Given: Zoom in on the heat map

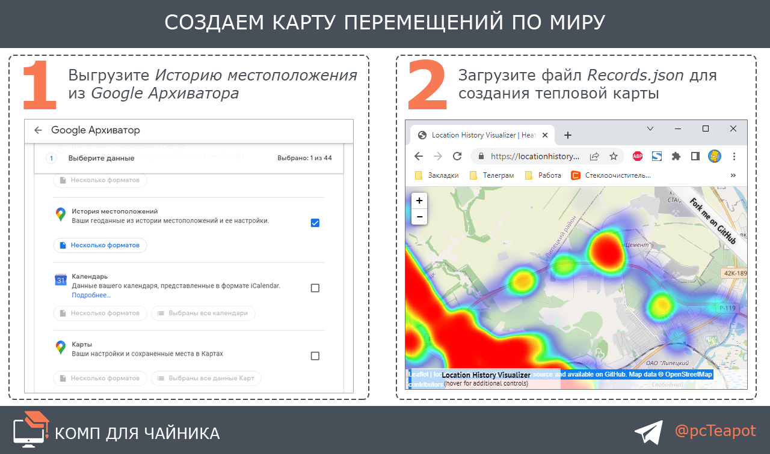Looking at the screenshot, I should 419,201.
